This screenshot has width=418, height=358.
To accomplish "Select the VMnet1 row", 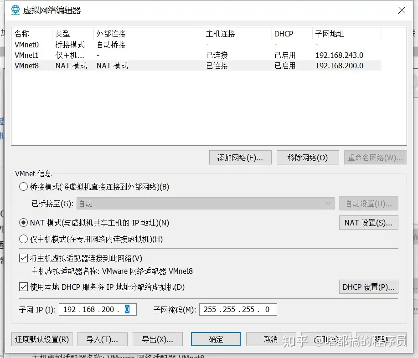I will pyautogui.click(x=197, y=55).
